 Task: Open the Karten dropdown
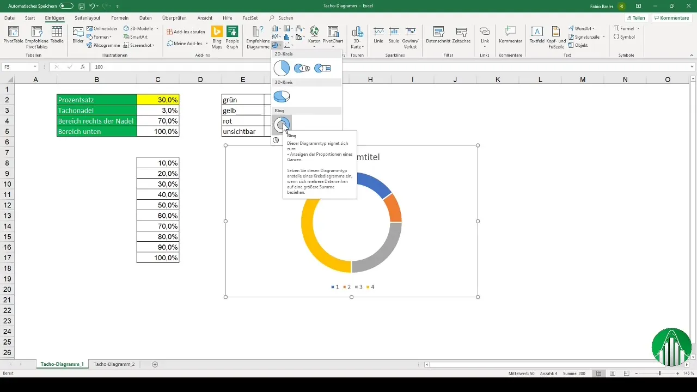314,47
